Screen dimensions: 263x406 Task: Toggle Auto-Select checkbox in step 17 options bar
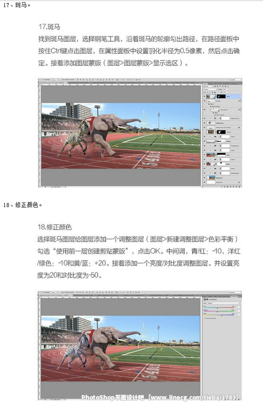(43, 80)
